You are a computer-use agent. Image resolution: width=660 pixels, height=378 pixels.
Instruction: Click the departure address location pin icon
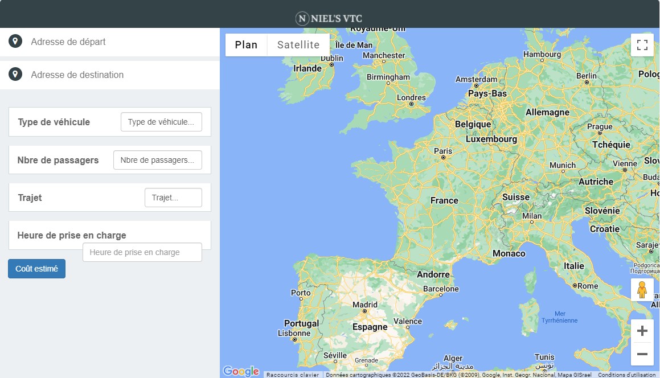coord(15,41)
